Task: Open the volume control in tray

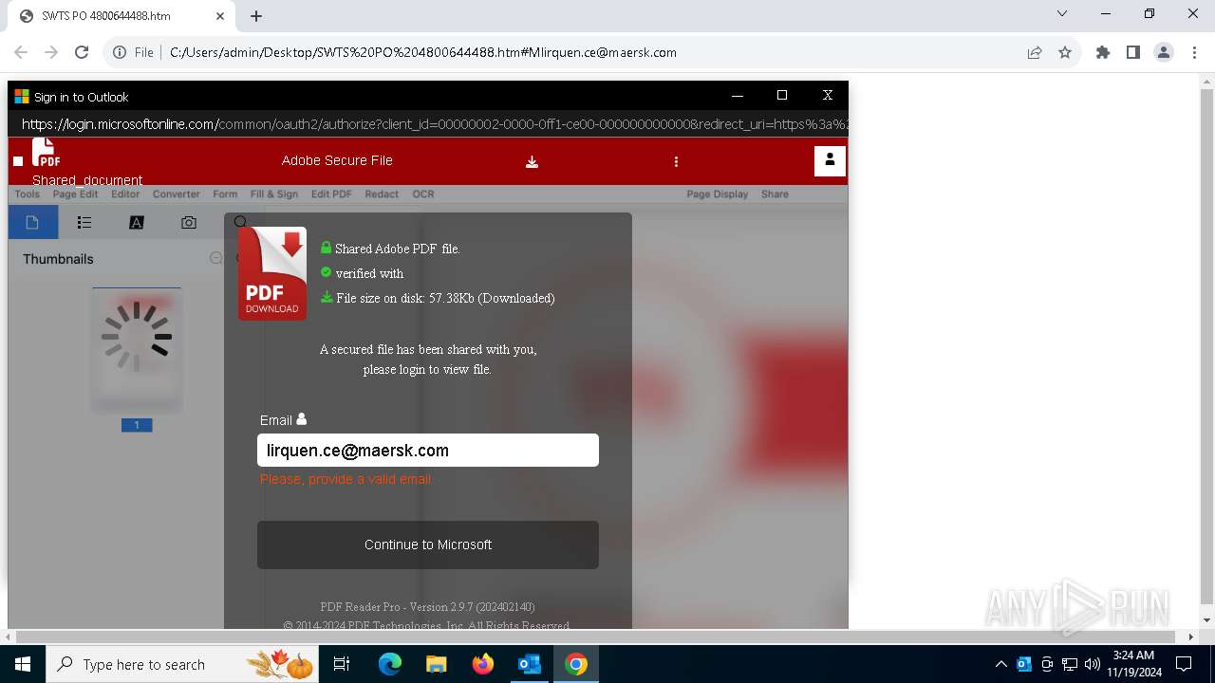Action: 1092,664
